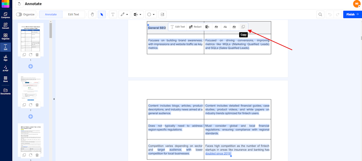Open the Sign tool in sidebar

(x=5, y=58)
